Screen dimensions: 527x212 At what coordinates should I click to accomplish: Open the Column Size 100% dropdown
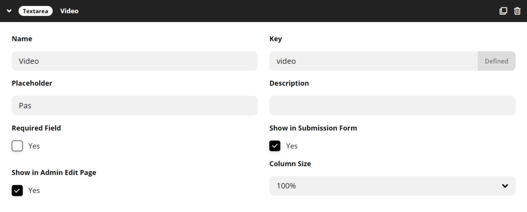(392, 186)
